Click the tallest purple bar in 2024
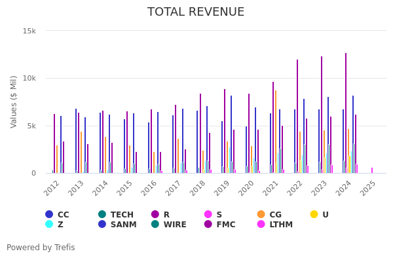This screenshot has width=393, height=262. point(346,113)
